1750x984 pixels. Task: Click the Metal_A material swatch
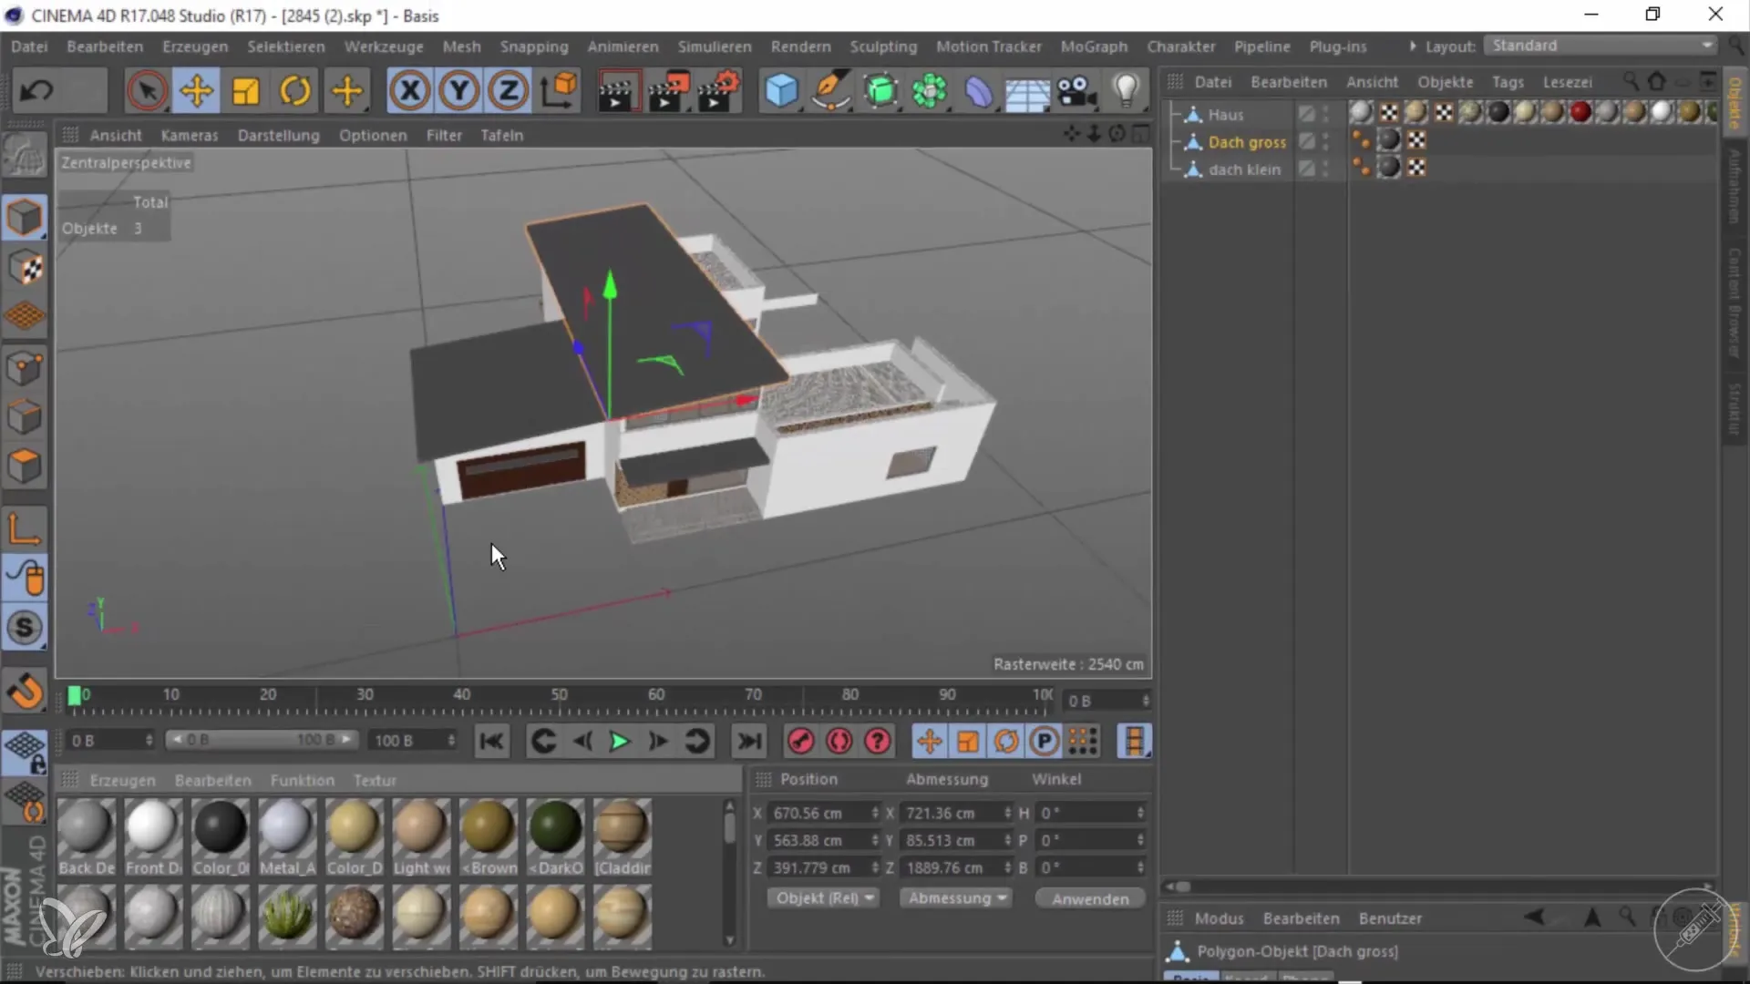click(286, 836)
